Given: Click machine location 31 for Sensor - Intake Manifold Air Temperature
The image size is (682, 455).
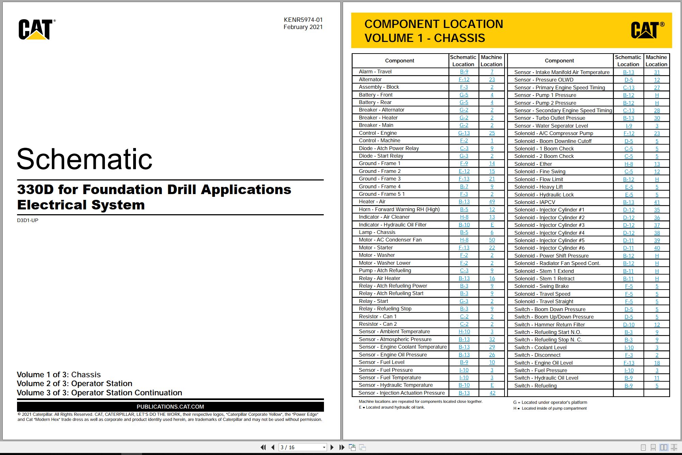Looking at the screenshot, I should pos(657,72).
